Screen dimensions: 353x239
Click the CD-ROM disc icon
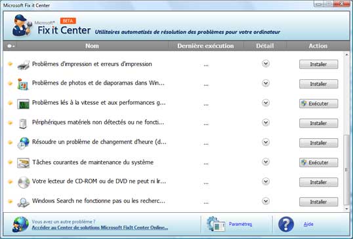tap(24, 182)
